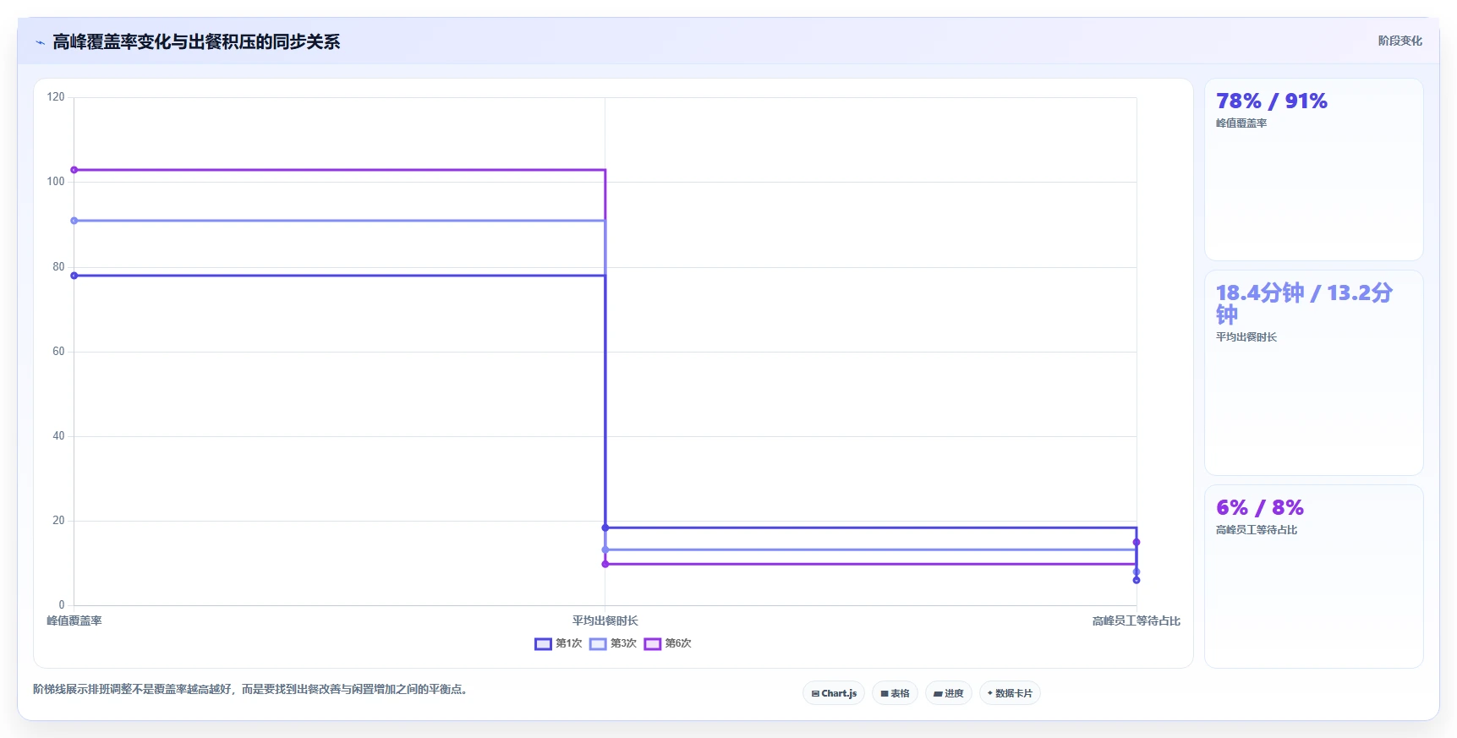
Task: Click the 第1次 data point at 78
Action: [74, 276]
